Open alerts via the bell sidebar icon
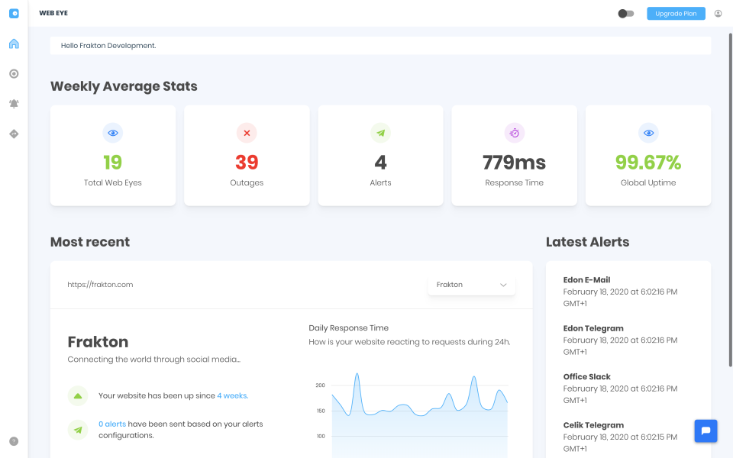The width and height of the screenshot is (733, 458). [13, 103]
